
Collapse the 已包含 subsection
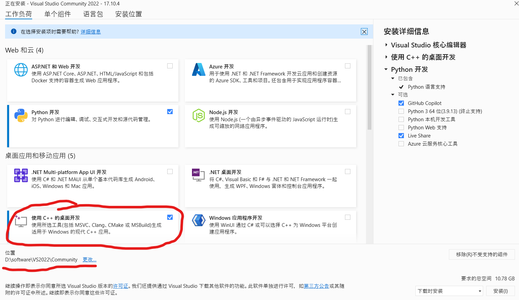393,79
